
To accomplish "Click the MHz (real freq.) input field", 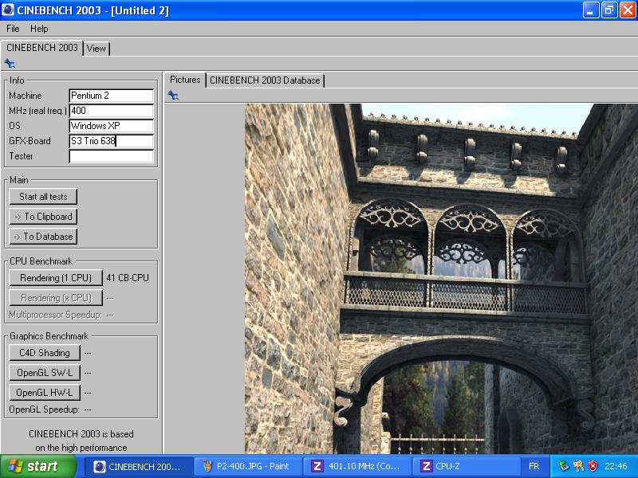I will [111, 111].
